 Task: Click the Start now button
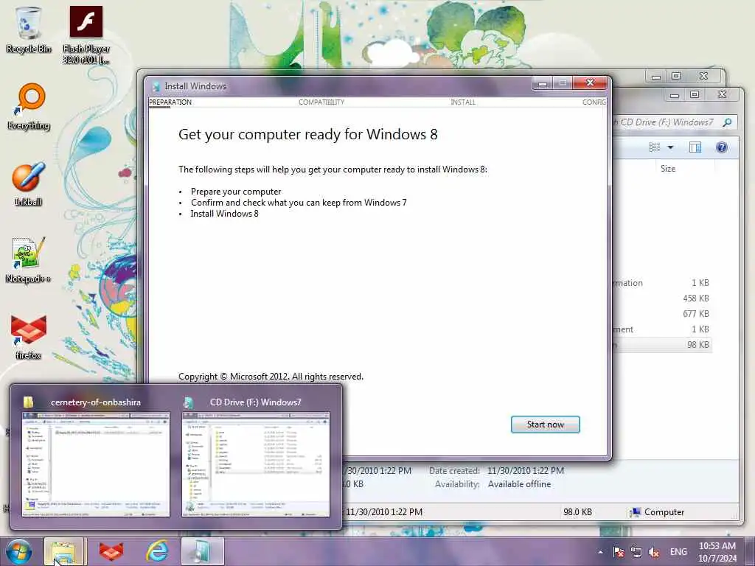click(545, 424)
